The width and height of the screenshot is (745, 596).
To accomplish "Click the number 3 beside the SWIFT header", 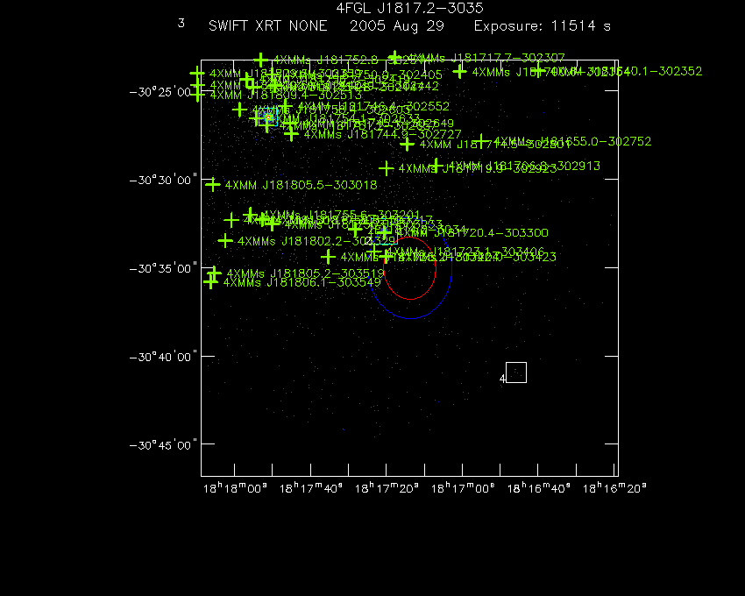I will (181, 24).
